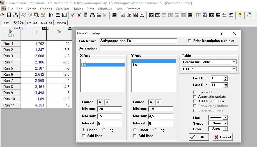Click the Paste clipboard toolbar icon
Image resolution: width=257 pixels, height=147 pixels.
click(36, 15)
